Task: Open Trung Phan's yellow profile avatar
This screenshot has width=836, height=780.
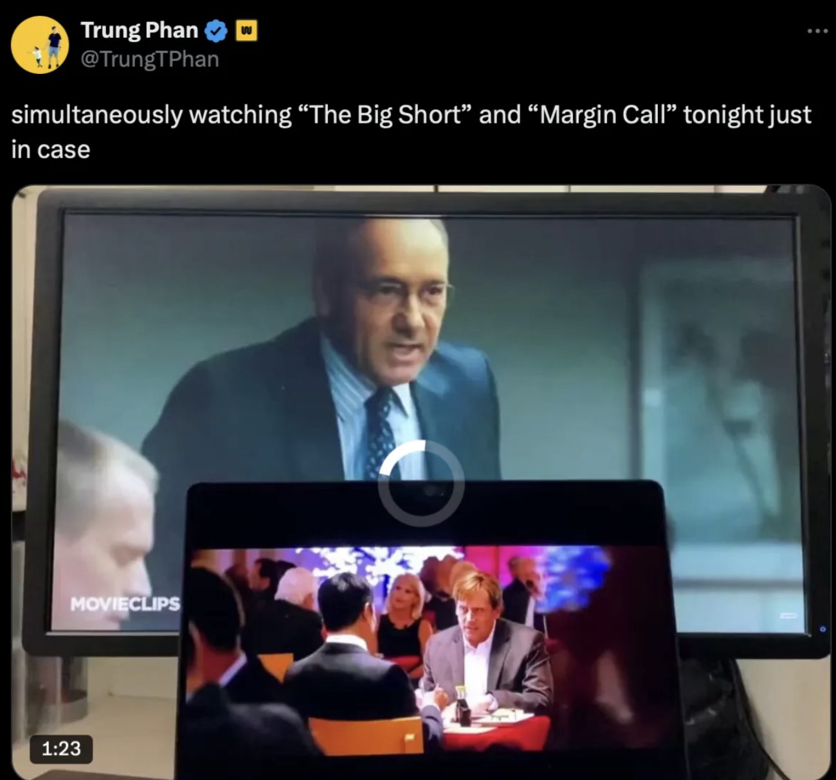Action: tap(40, 45)
